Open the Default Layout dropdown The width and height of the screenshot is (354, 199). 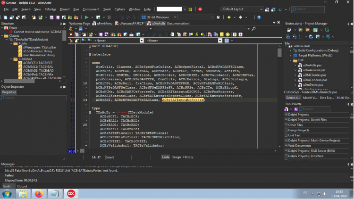click(242, 9)
